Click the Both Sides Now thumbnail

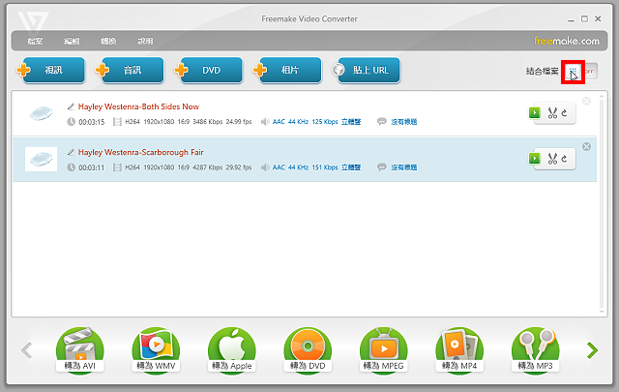pos(41,114)
